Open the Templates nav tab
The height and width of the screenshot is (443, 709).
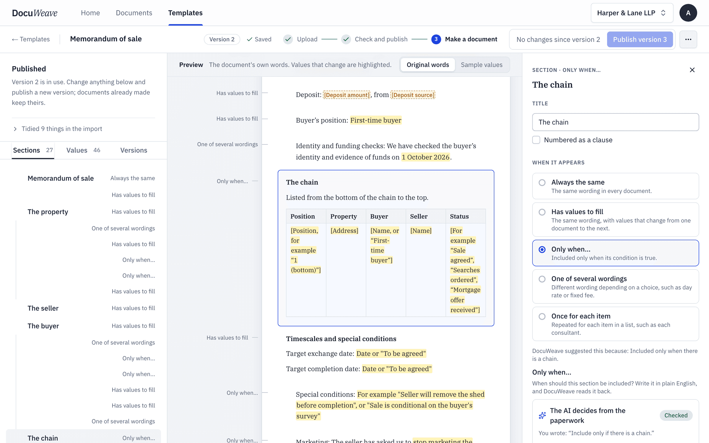point(185,13)
